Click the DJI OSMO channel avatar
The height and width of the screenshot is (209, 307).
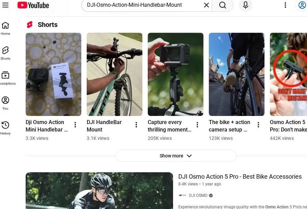pyautogui.click(x=182, y=195)
